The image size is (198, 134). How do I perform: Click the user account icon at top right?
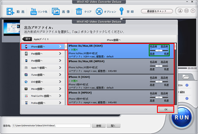(180, 11)
